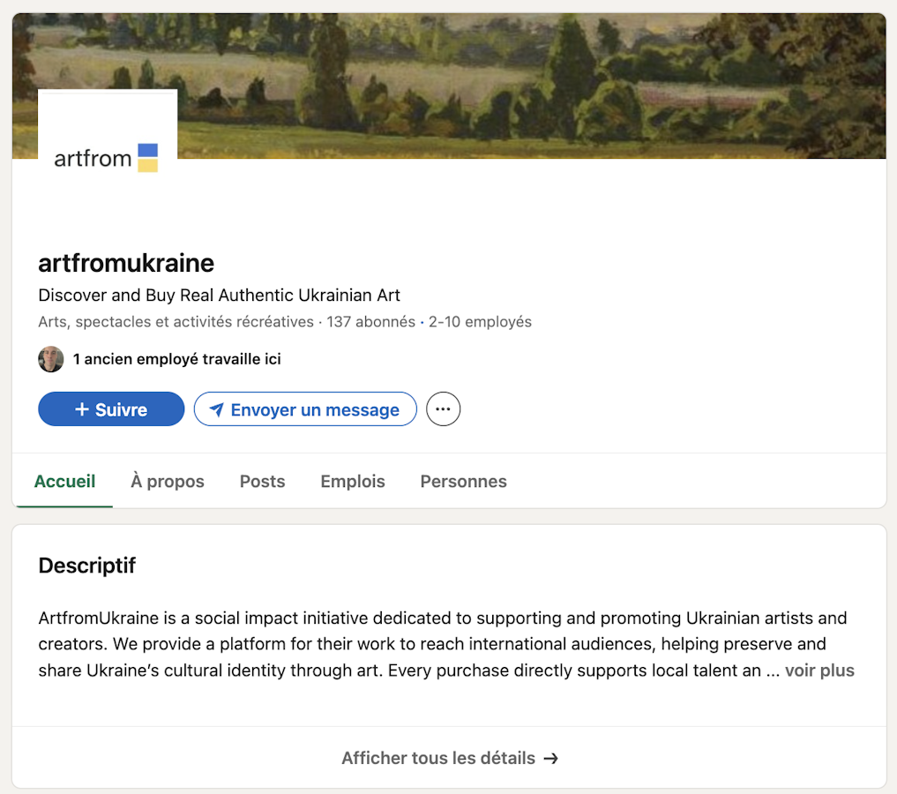Open Afficher tous les détails link

pos(450,758)
